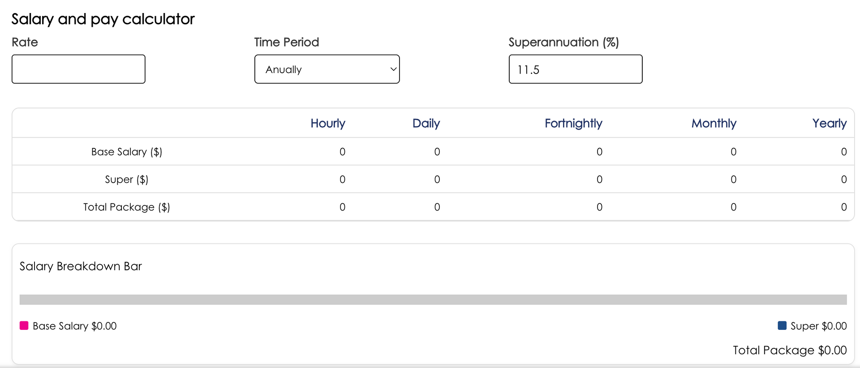Select the Monthly column header

point(714,123)
